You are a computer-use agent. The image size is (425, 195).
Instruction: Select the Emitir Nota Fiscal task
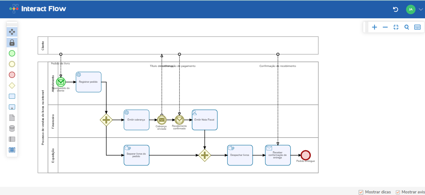pyautogui.click(x=204, y=120)
